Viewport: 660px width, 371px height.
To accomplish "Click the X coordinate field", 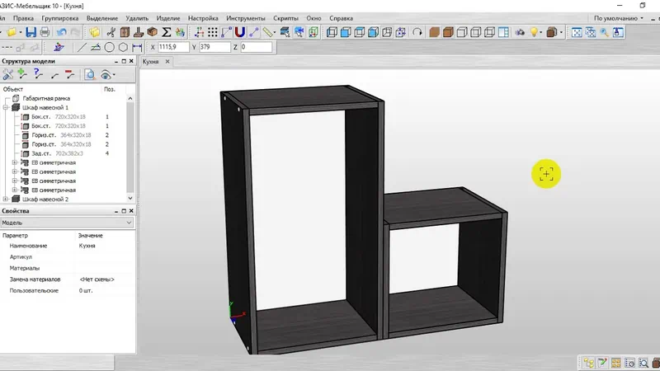I will point(173,47).
